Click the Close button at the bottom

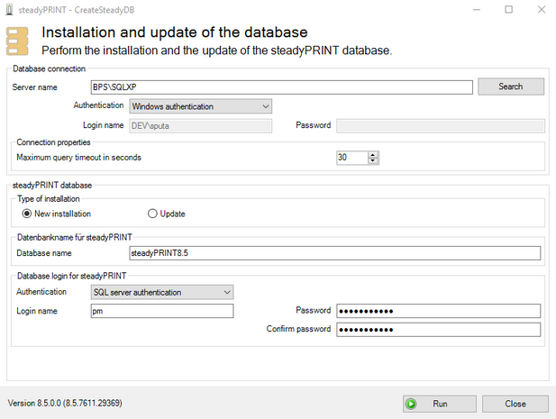click(515, 404)
